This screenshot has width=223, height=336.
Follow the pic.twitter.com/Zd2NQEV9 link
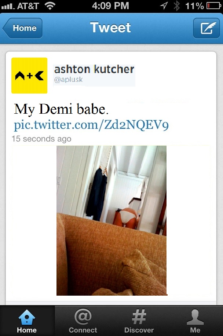pyautogui.click(x=91, y=125)
